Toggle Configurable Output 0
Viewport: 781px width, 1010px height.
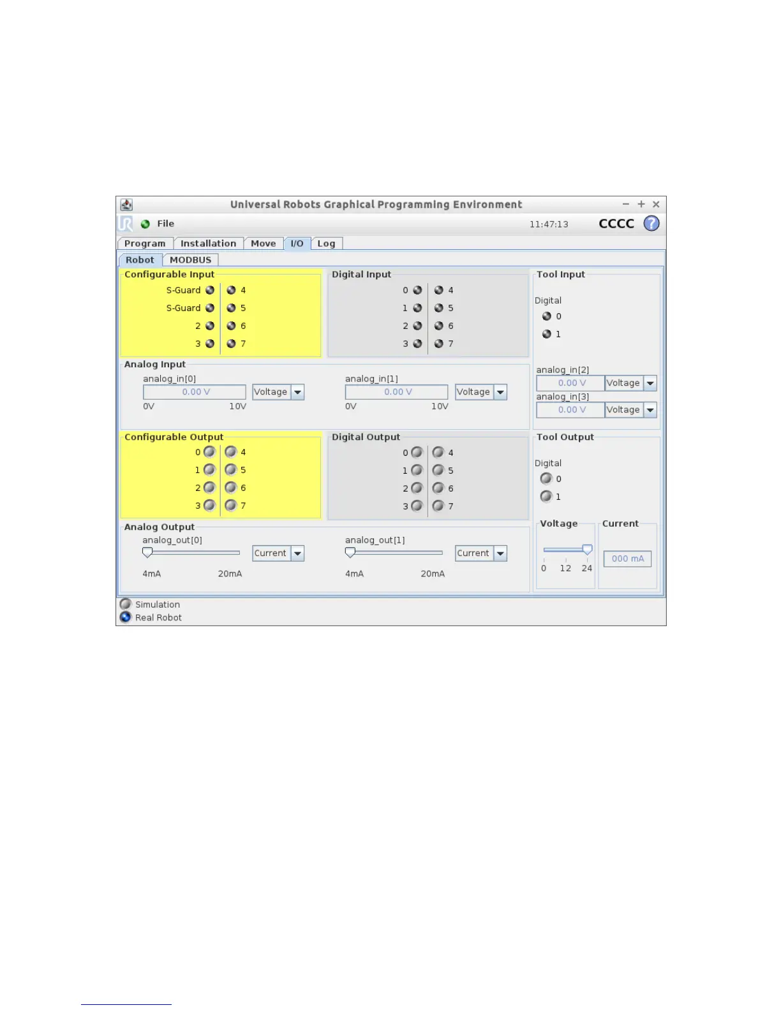click(209, 452)
